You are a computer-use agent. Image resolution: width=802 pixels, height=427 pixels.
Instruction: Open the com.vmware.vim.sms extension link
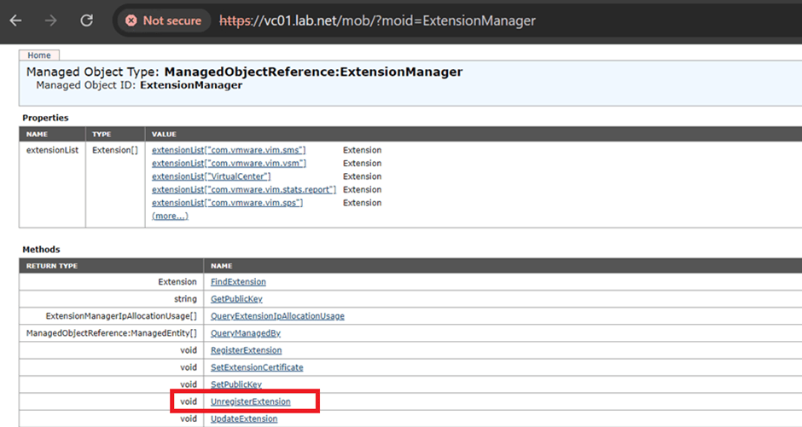point(228,150)
